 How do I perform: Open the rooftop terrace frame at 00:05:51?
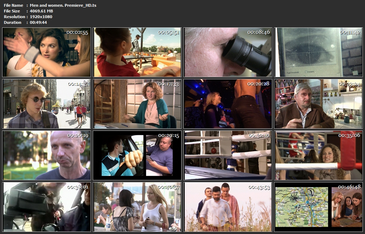click(x=137, y=52)
